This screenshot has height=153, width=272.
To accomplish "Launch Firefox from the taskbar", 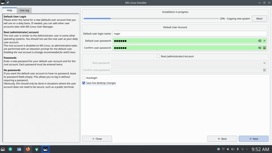I will tap(28, 149).
